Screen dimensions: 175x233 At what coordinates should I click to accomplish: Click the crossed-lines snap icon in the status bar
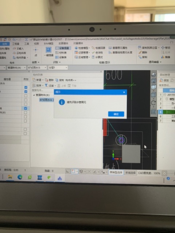(89, 172)
